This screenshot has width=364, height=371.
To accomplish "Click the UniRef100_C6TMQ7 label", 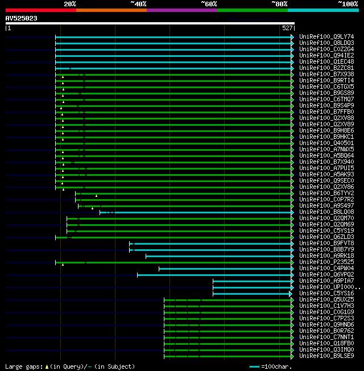I will (x=326, y=99).
